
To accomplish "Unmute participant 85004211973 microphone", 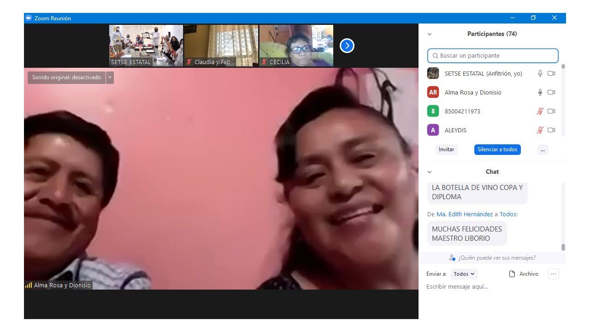I will click(540, 111).
